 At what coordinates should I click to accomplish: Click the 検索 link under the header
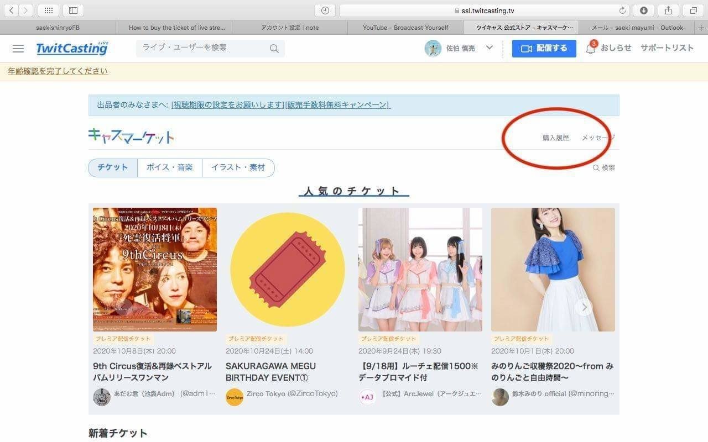tap(604, 167)
